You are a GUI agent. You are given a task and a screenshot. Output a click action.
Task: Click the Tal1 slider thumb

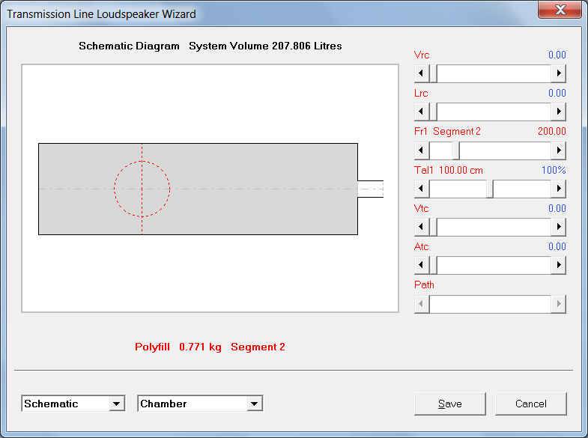point(490,189)
